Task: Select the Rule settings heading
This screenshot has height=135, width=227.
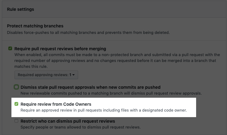Action: click(x=21, y=9)
